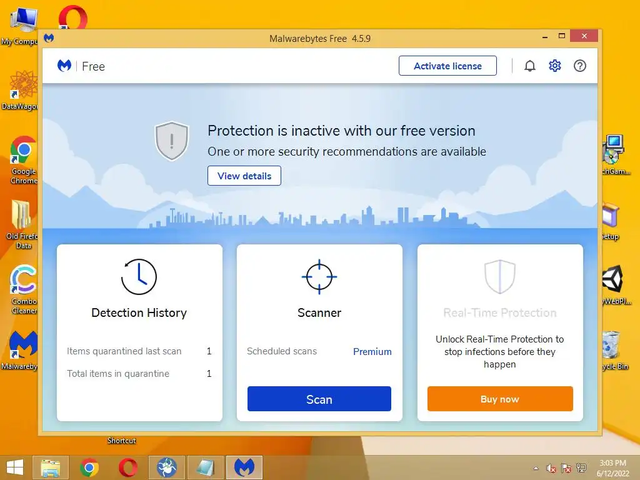The width and height of the screenshot is (640, 480).
Task: Select the Recycle Bin desktop icon
Action: 614,350
